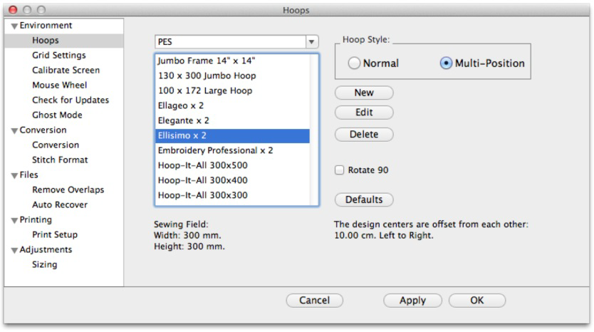Open Mouse Wheel preferences
The height and width of the screenshot is (332, 594).
[x=60, y=85]
